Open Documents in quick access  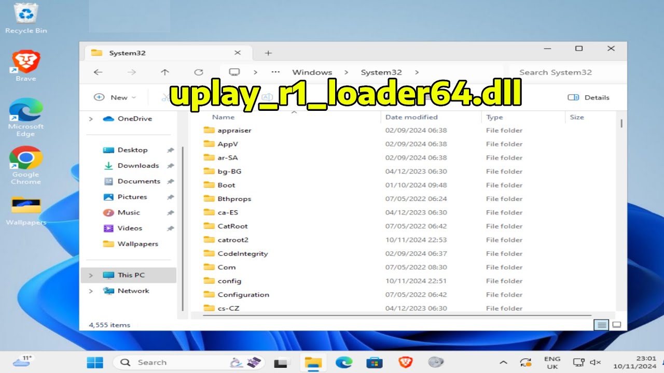[x=132, y=181]
